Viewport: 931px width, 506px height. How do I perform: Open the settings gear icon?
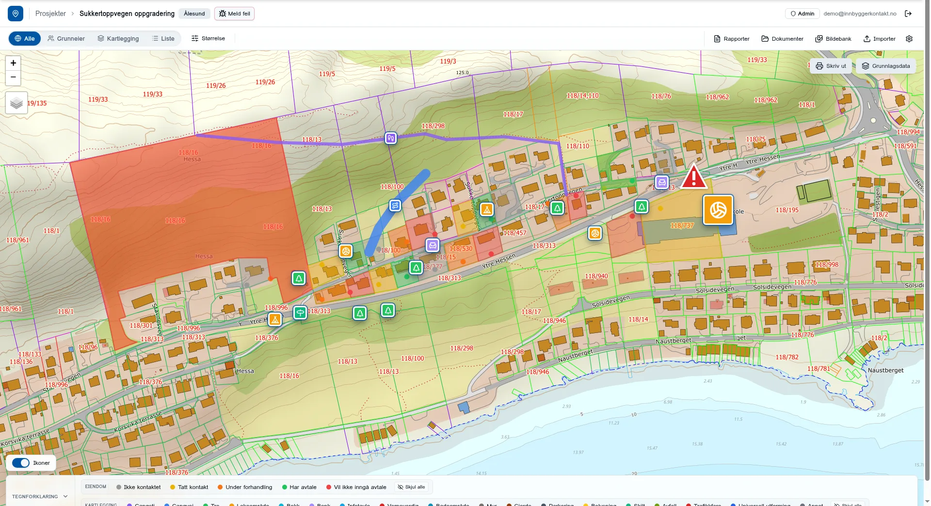(909, 39)
